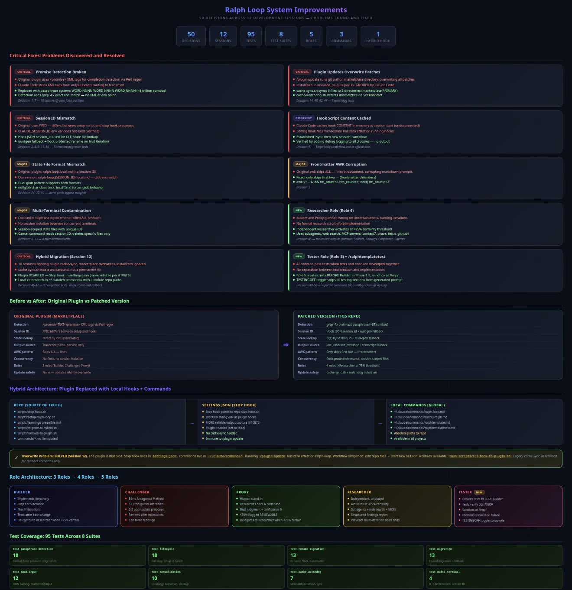Open the test-passphrase-detection suite card
Image resolution: width=572 pixels, height=590 pixels.
pos(78,555)
